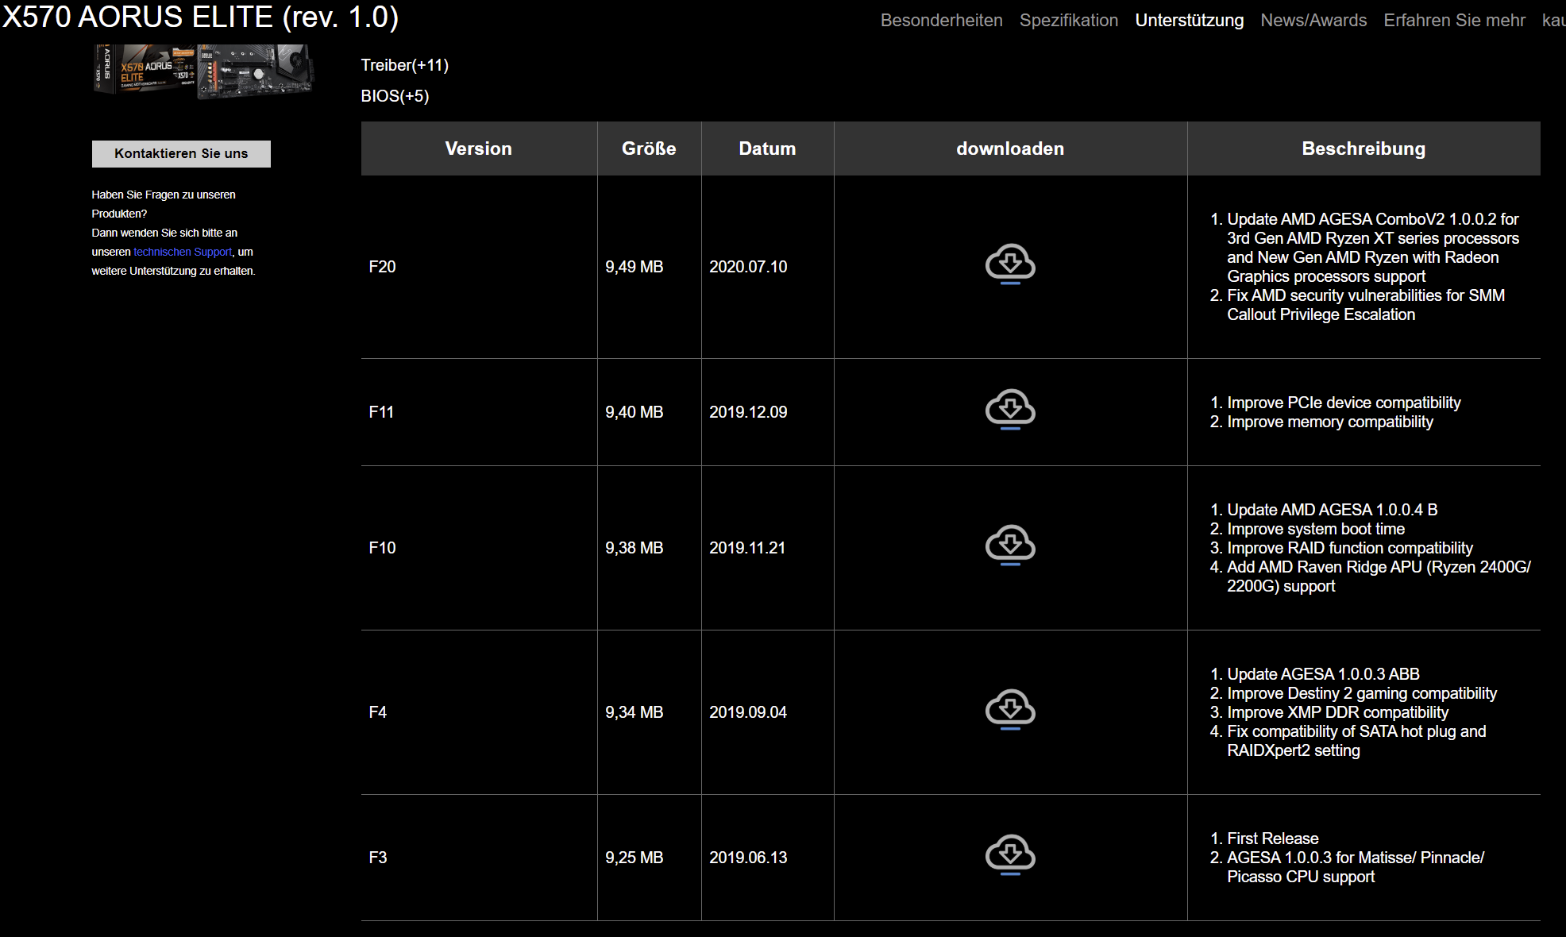Click the X570 AORUS ELITE page title

click(200, 17)
